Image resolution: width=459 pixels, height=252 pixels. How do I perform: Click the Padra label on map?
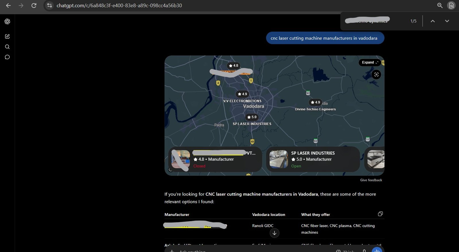point(219,125)
